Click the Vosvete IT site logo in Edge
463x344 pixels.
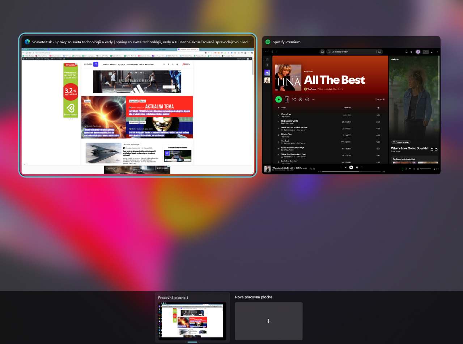[91, 64]
